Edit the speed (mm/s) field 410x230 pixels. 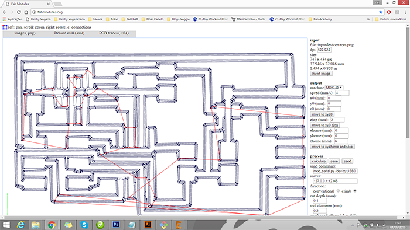(x=342, y=93)
